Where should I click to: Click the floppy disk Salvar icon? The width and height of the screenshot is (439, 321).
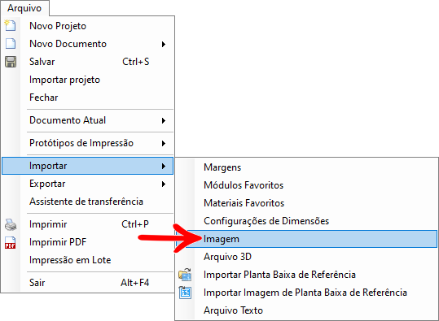click(x=11, y=62)
